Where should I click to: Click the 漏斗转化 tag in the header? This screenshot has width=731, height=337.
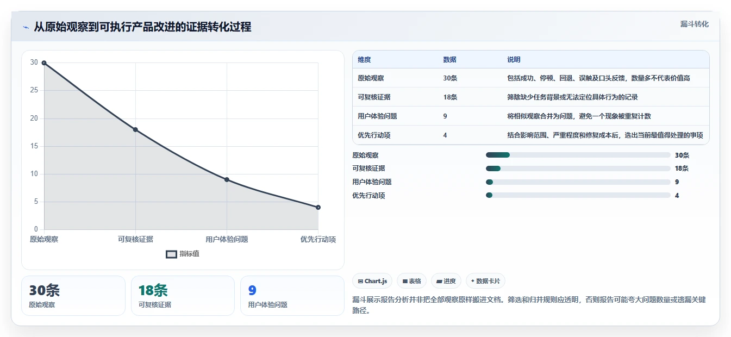[695, 24]
